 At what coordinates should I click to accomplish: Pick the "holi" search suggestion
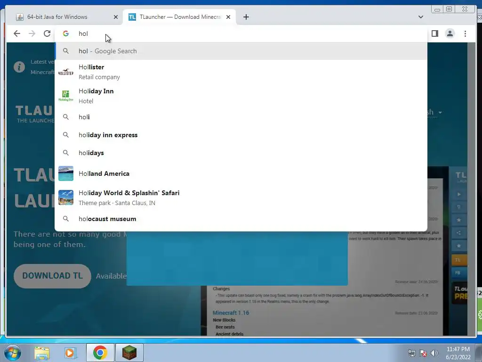(x=241, y=117)
